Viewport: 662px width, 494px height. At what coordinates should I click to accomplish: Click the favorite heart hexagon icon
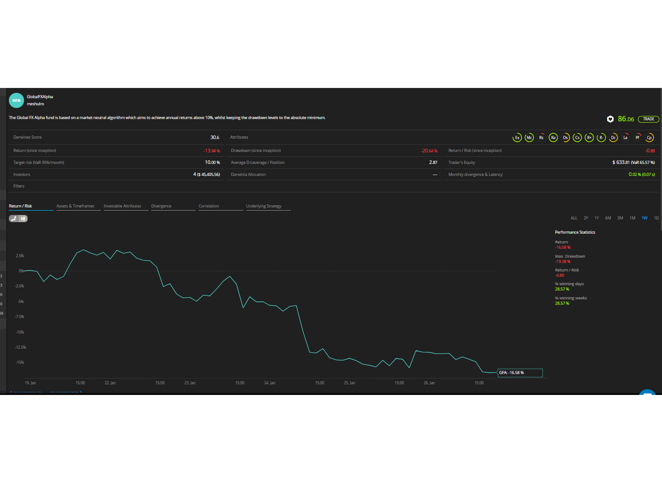pyautogui.click(x=610, y=119)
